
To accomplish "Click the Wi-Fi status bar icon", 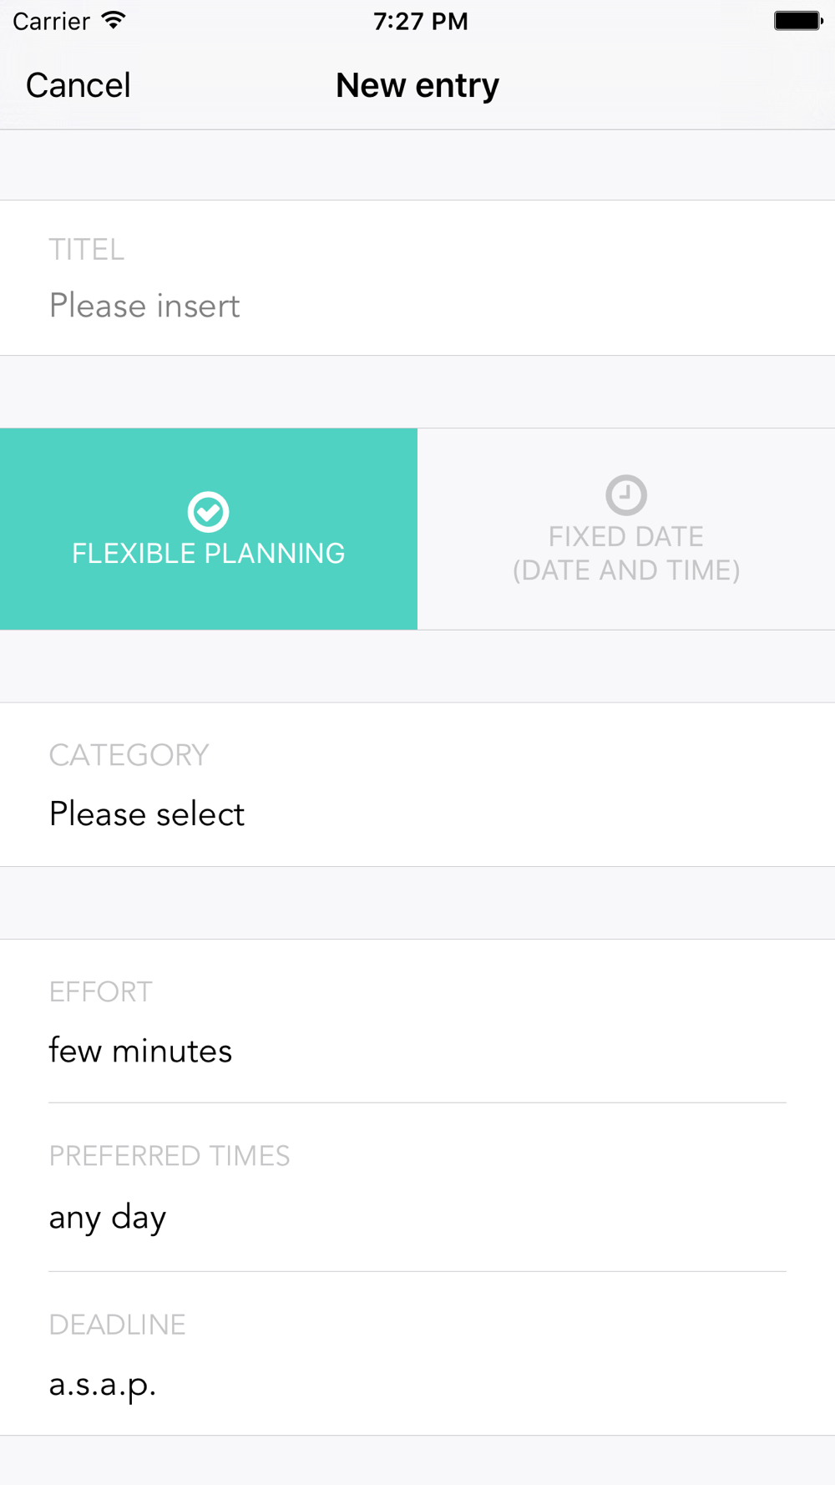I will point(113,20).
